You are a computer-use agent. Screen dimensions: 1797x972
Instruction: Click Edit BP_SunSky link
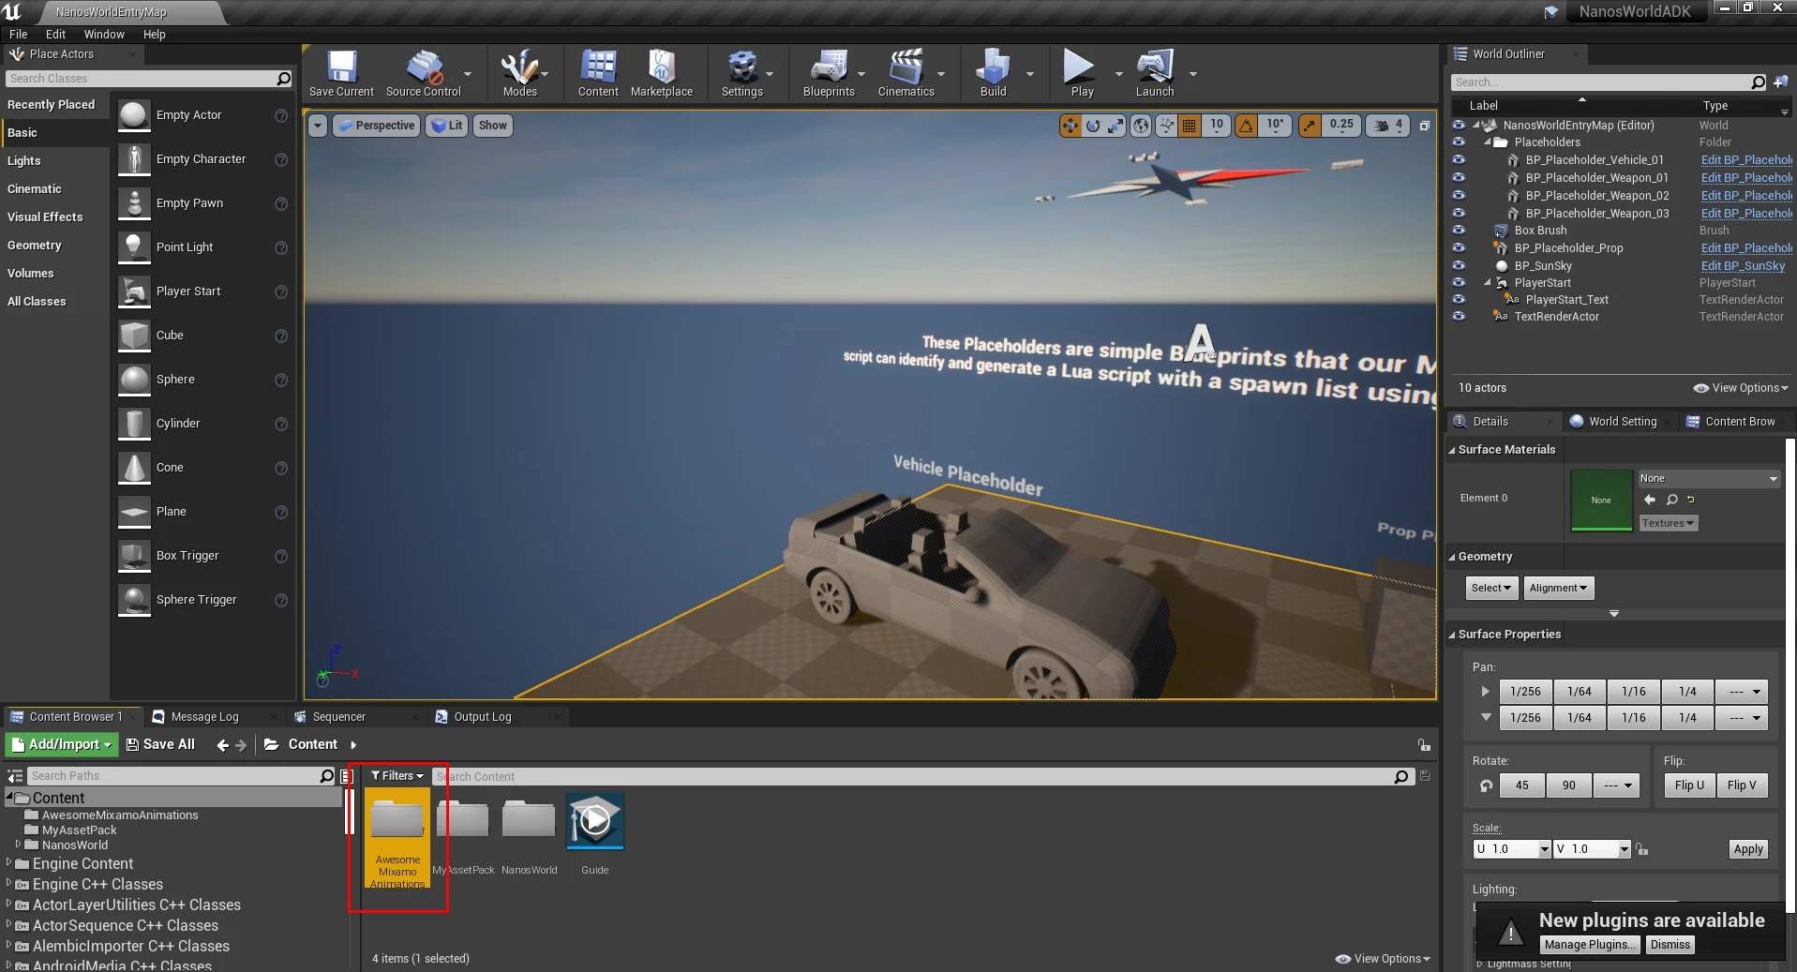[x=1743, y=266]
